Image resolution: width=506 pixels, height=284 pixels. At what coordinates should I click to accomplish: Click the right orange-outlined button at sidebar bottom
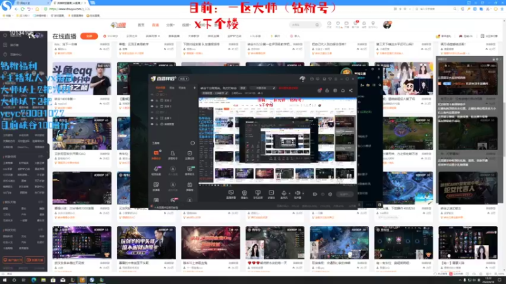(35, 260)
